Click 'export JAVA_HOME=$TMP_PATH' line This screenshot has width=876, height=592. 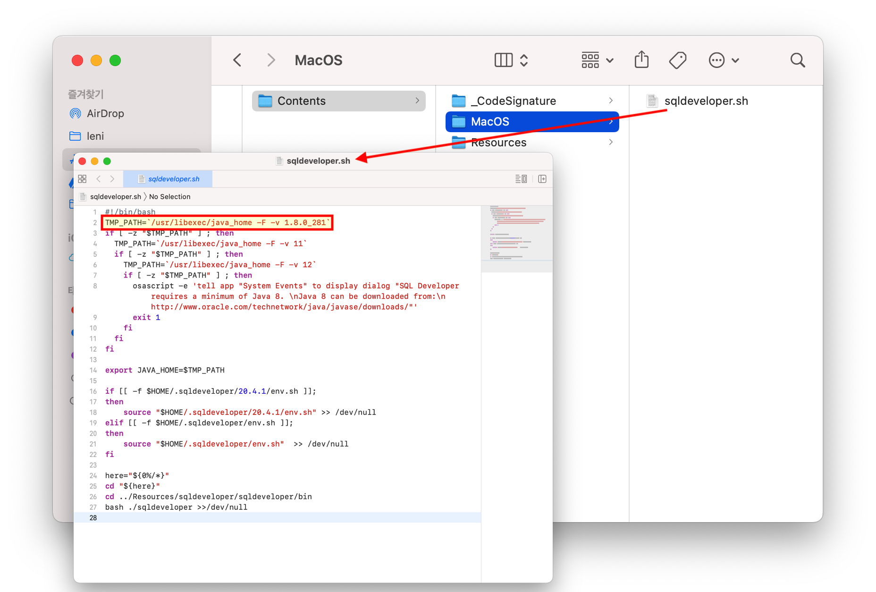click(x=165, y=370)
